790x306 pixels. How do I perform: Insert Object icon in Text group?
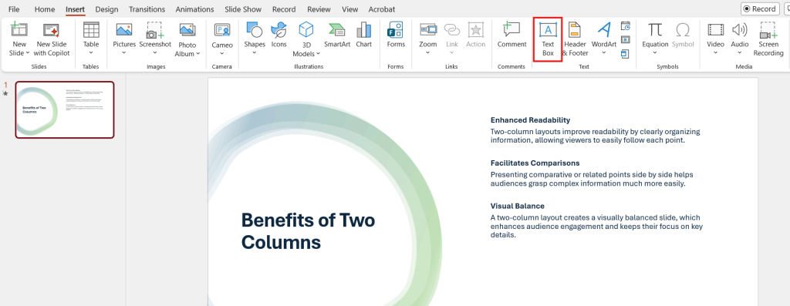(625, 53)
